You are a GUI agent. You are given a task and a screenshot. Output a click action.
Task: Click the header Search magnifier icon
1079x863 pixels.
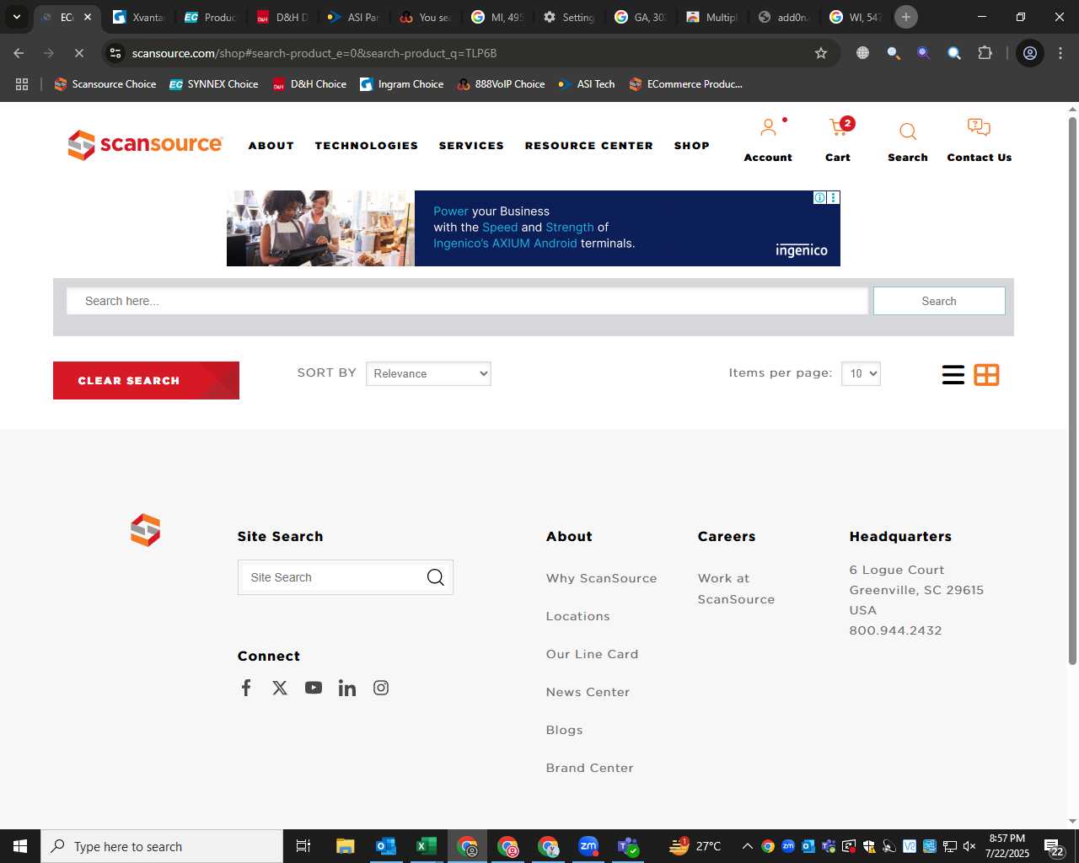click(x=908, y=131)
